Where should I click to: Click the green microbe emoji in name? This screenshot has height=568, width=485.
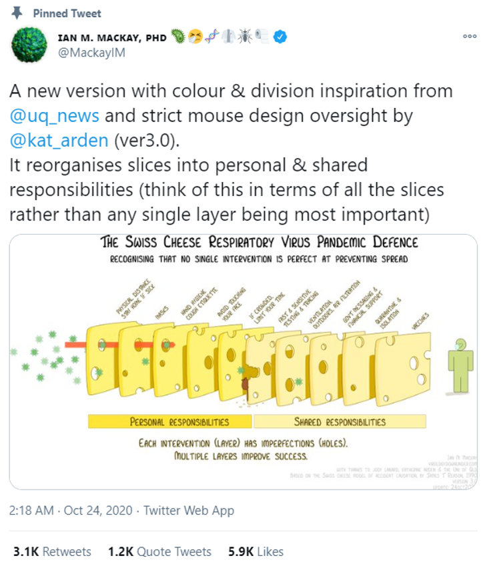(x=177, y=36)
